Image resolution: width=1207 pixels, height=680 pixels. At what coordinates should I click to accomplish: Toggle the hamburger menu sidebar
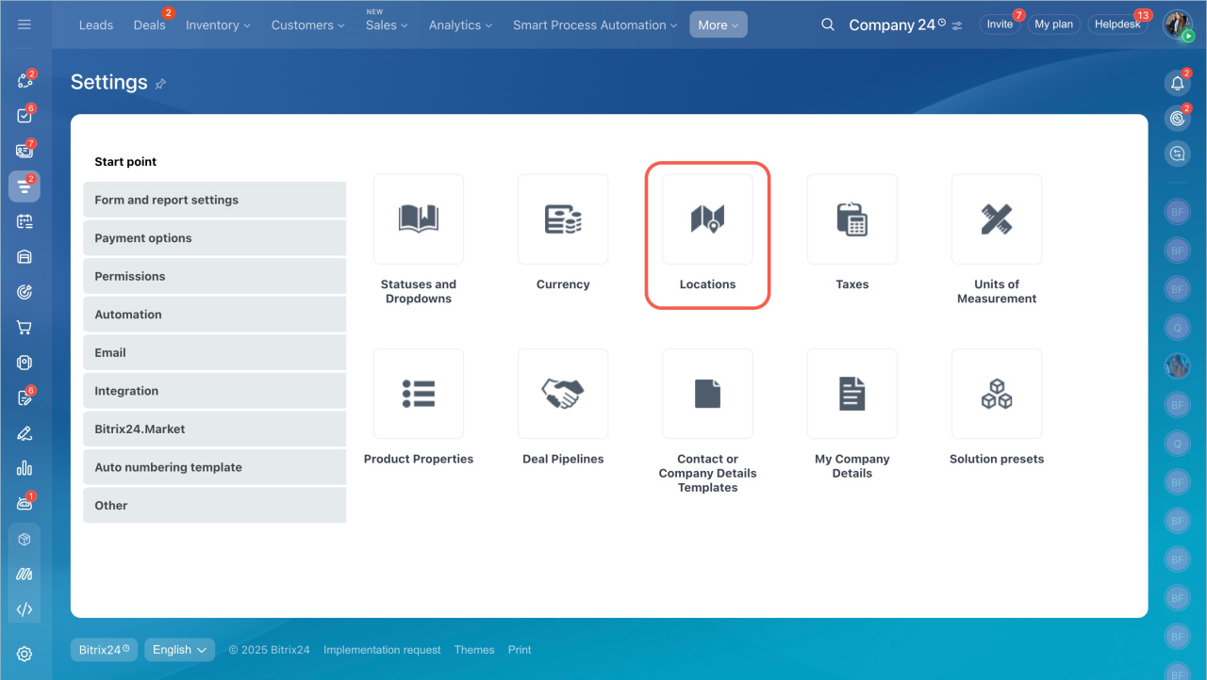[x=25, y=24]
